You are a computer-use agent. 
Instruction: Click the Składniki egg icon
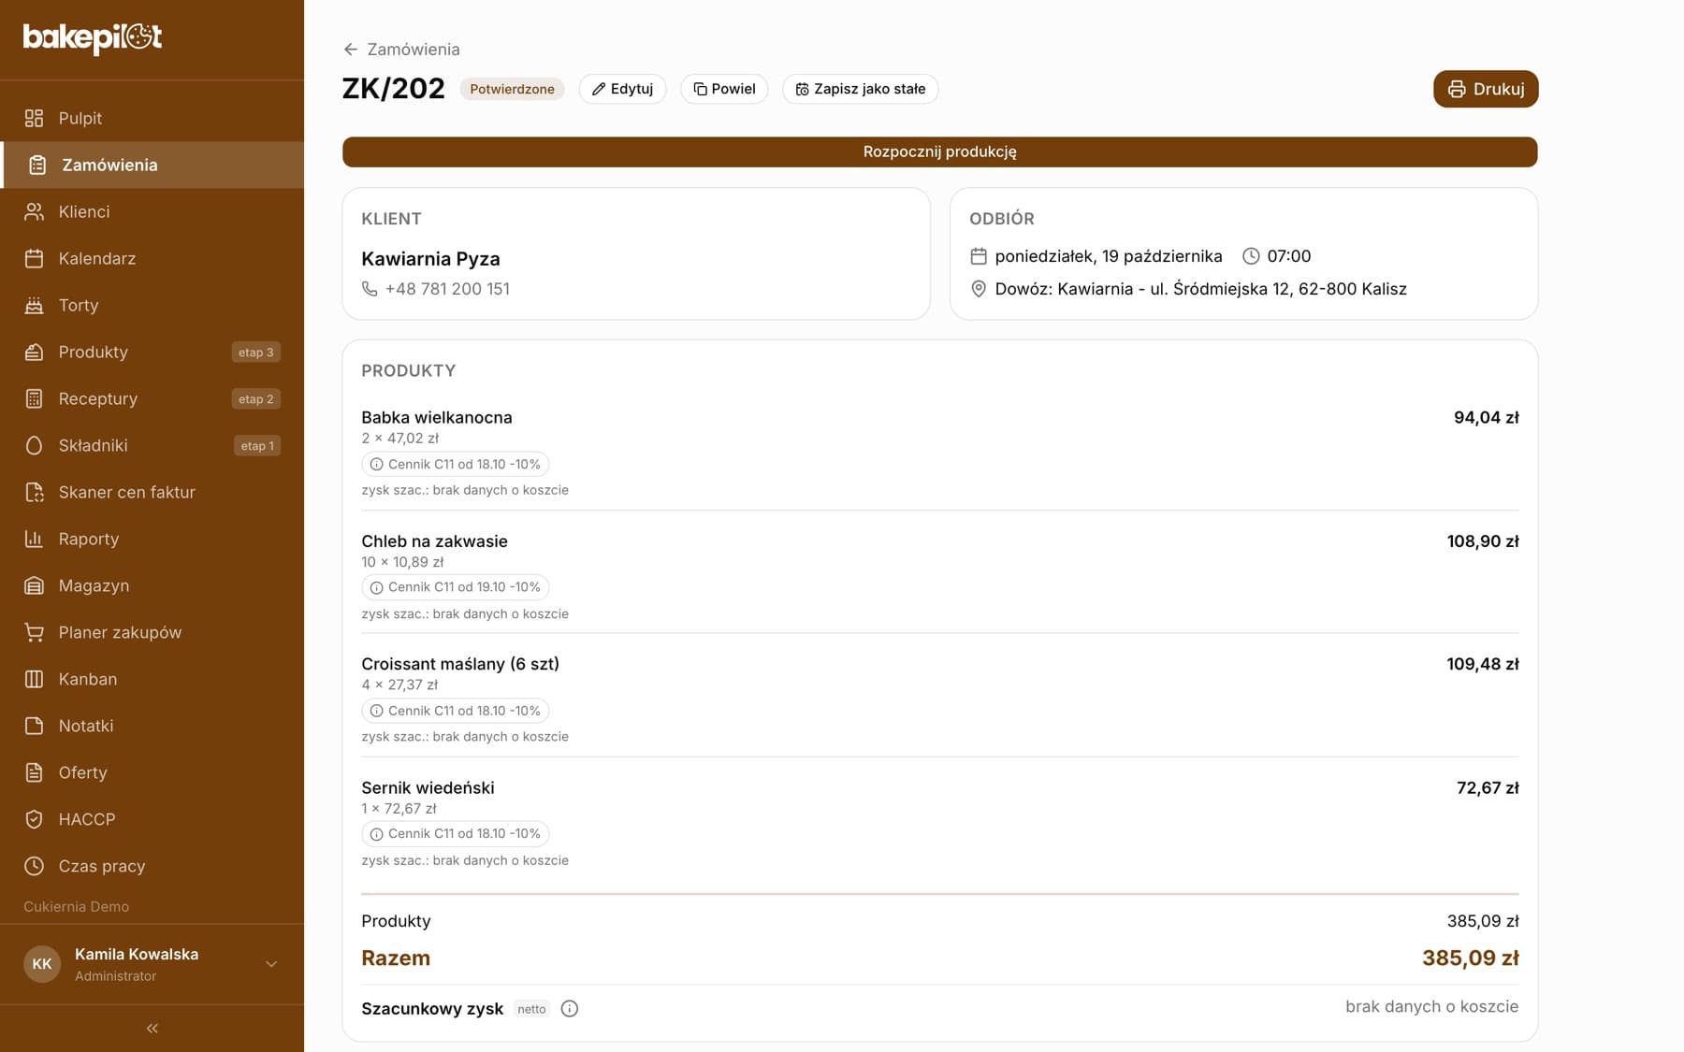point(35,445)
